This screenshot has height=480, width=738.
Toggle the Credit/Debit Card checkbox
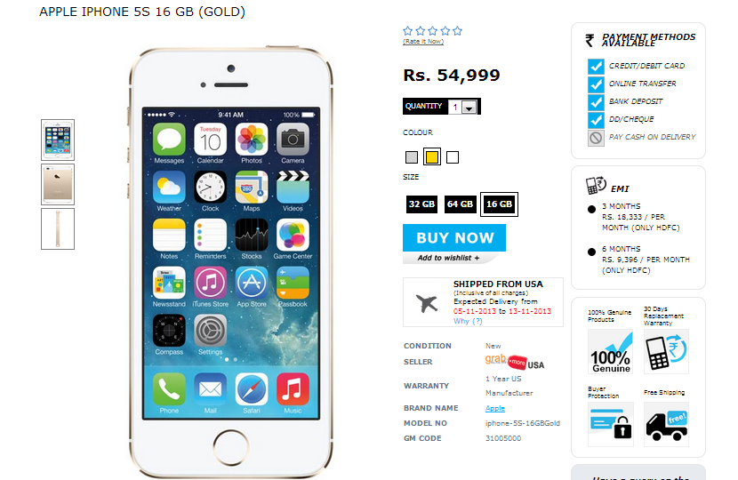(596, 67)
